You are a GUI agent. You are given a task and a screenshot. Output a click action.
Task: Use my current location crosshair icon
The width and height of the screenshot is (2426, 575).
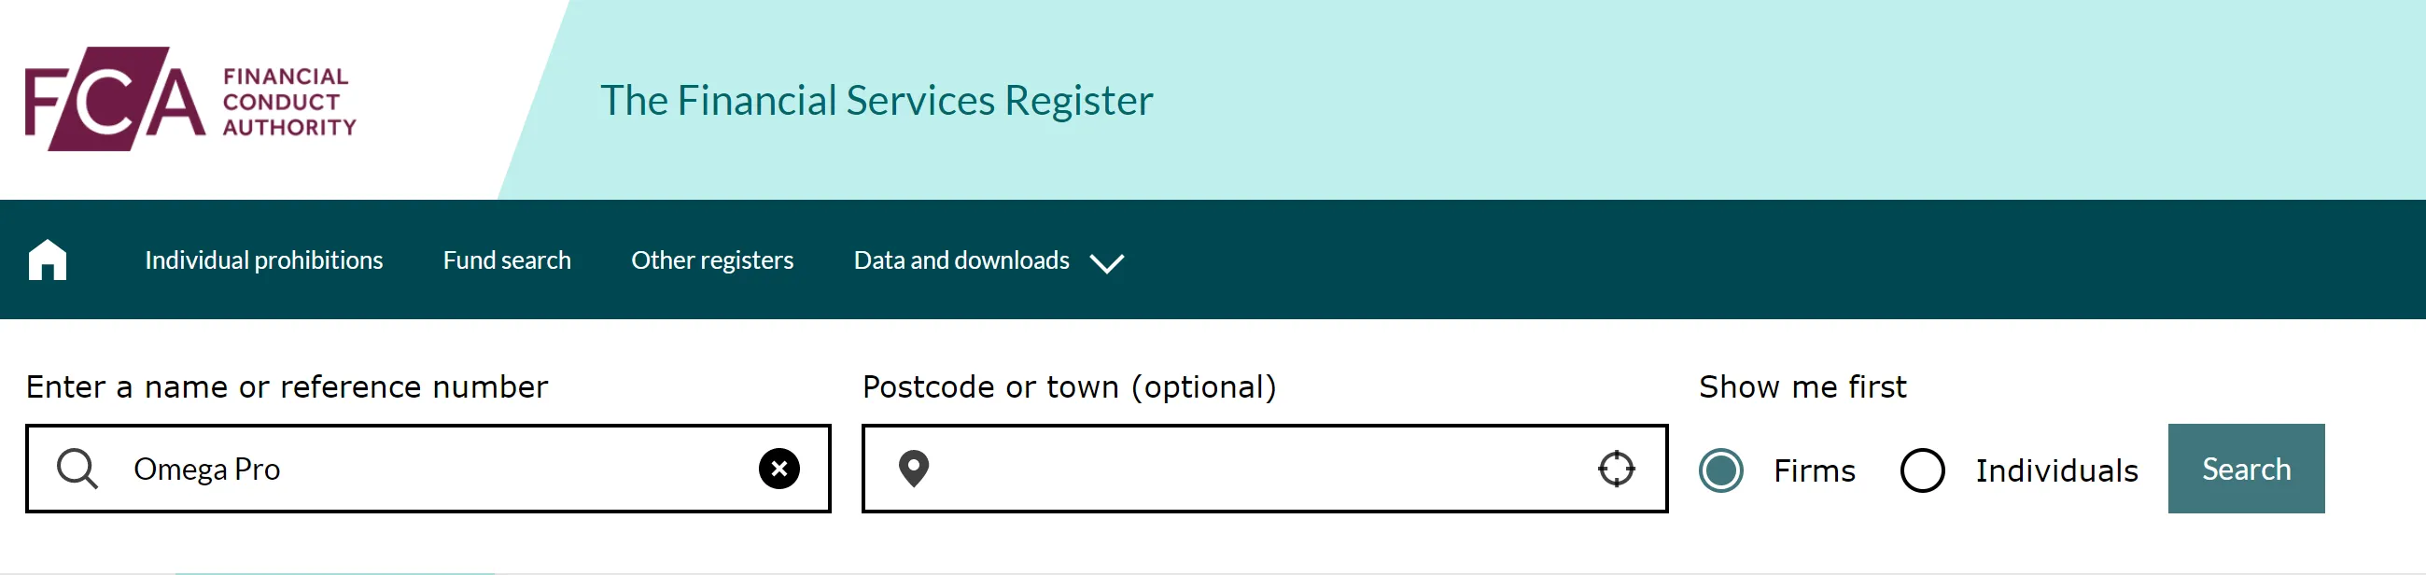point(1616,469)
